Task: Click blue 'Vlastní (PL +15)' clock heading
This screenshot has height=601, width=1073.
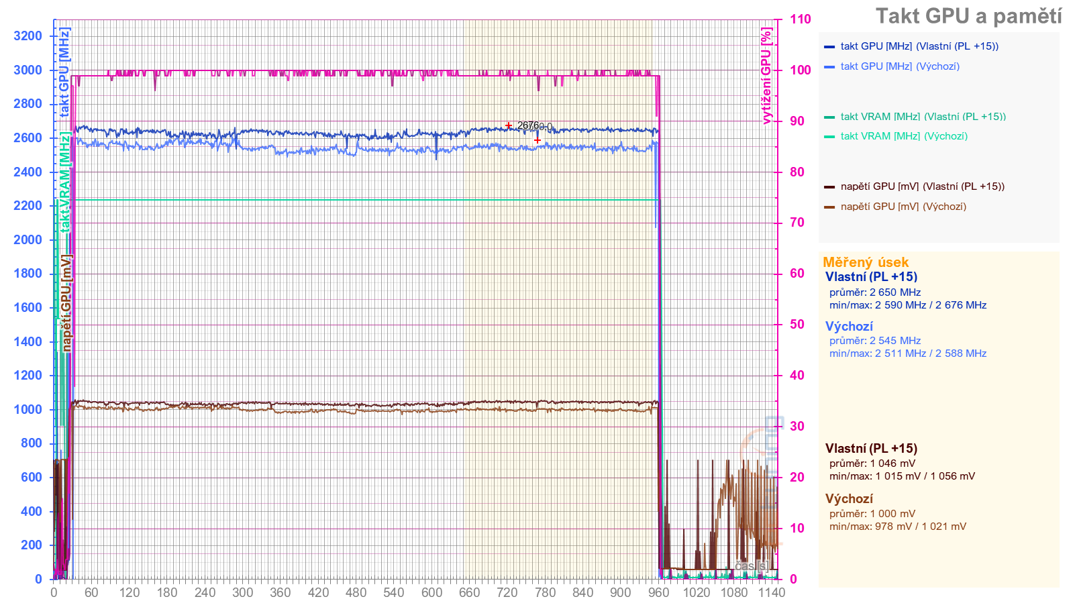Action: (x=871, y=277)
